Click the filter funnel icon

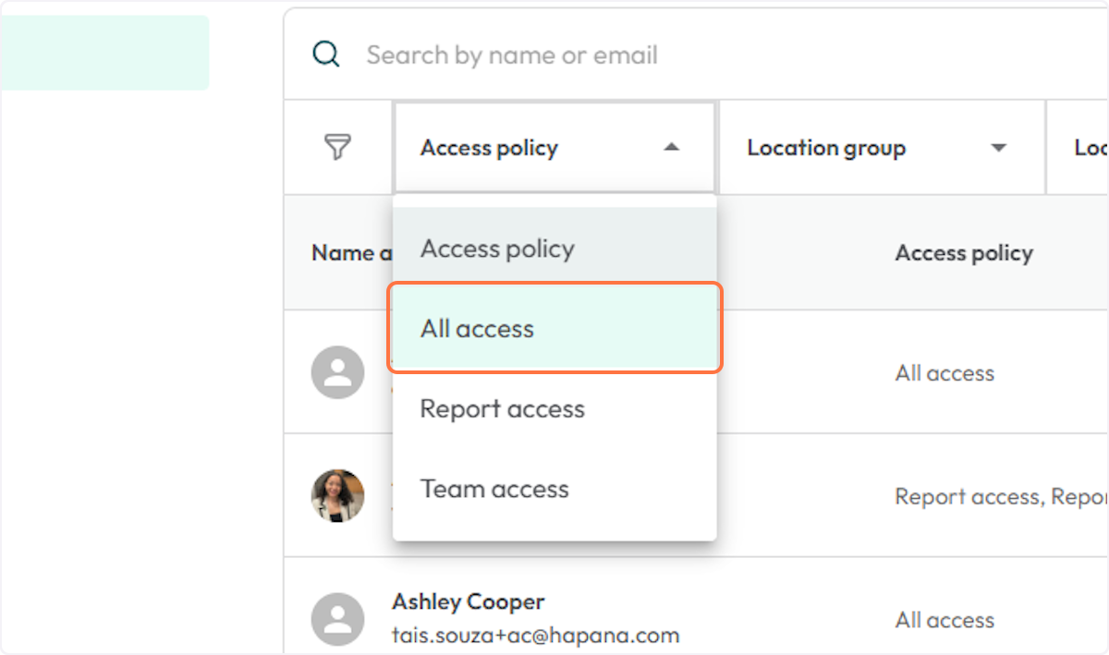tap(337, 147)
